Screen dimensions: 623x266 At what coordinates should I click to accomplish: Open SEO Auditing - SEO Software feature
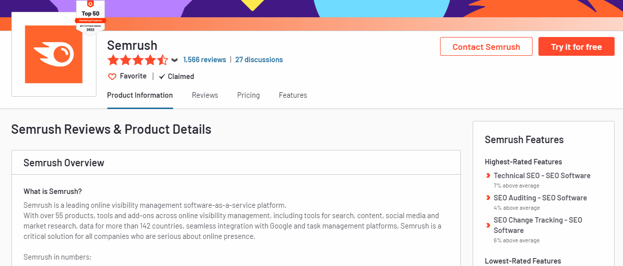coord(540,198)
